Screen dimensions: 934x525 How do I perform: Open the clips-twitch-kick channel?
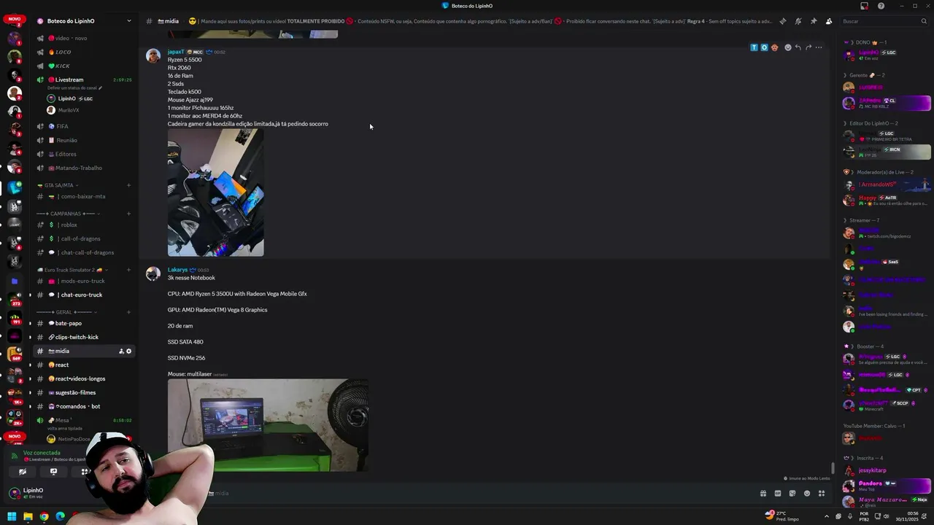[x=84, y=337]
